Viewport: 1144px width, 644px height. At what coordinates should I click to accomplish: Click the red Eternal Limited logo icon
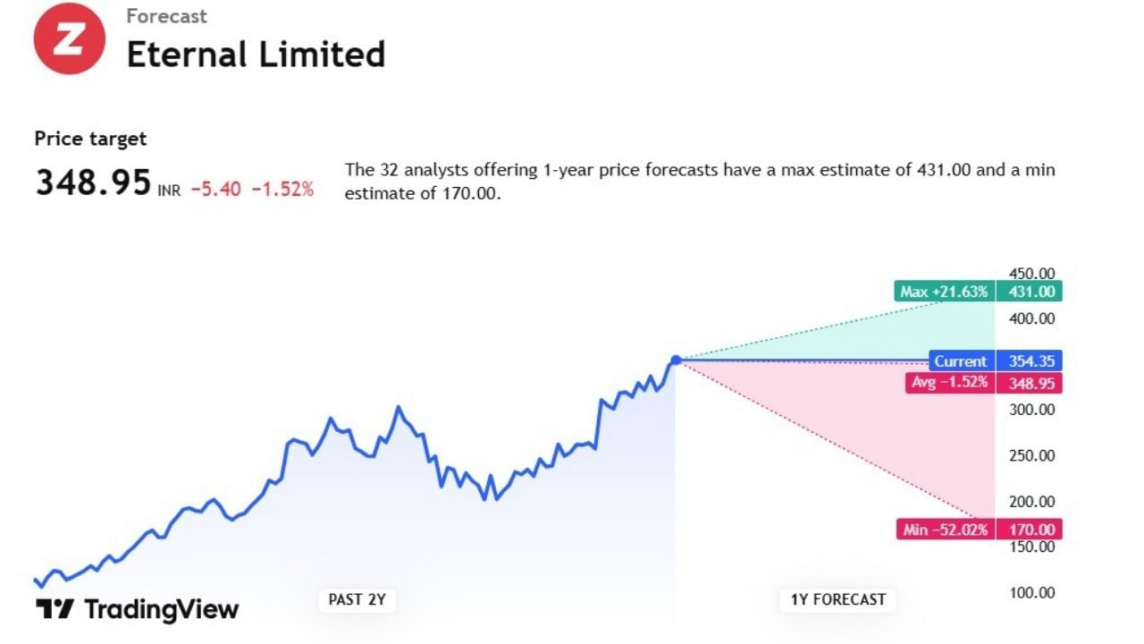[69, 38]
